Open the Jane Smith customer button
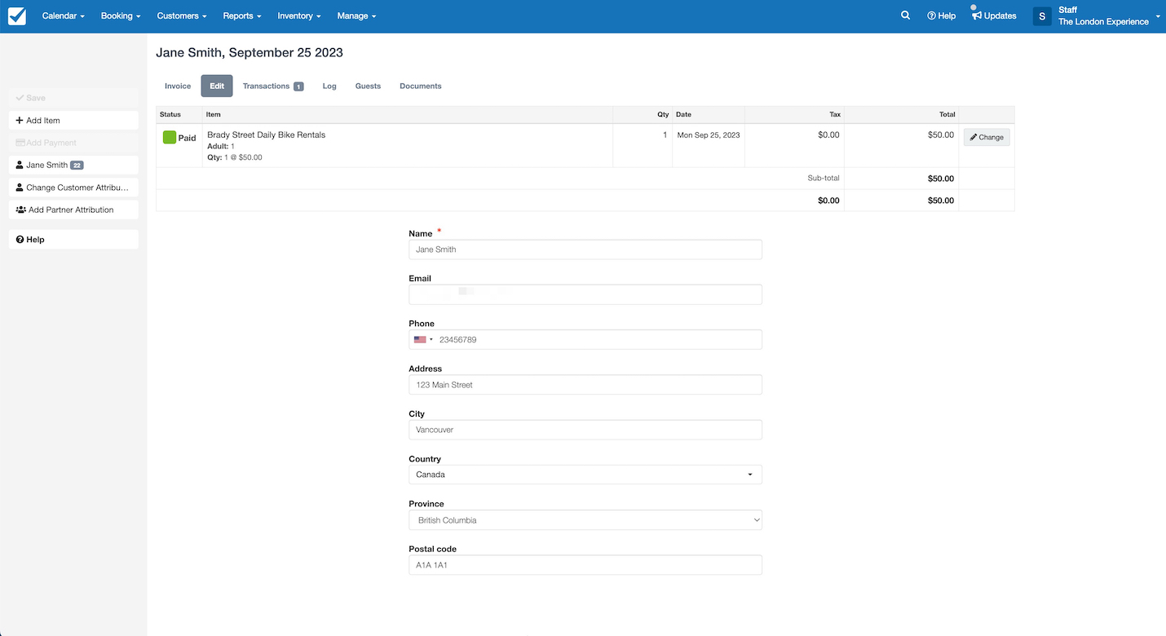This screenshot has width=1166, height=636. (73, 165)
